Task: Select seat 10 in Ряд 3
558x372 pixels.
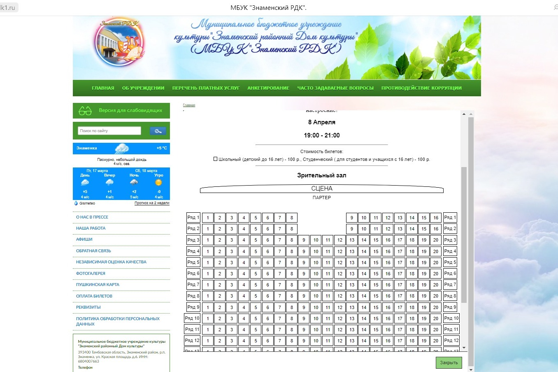Action: 316,240
